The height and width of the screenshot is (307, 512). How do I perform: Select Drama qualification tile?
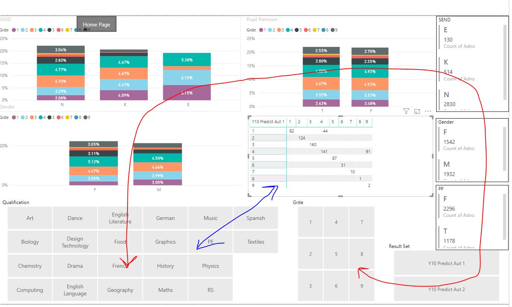coord(75,266)
